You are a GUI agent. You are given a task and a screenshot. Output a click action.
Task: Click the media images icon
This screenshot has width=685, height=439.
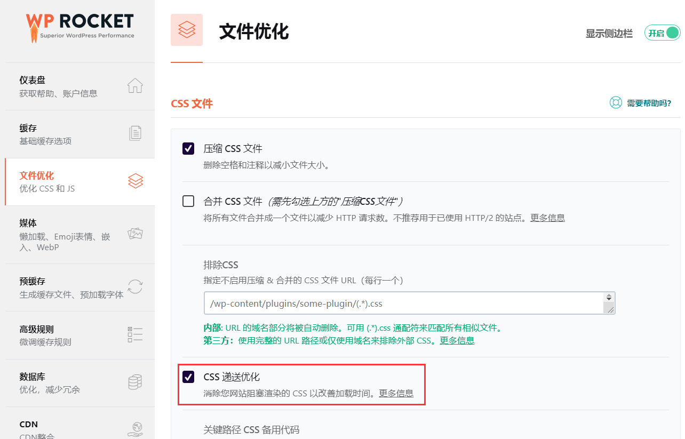136,234
